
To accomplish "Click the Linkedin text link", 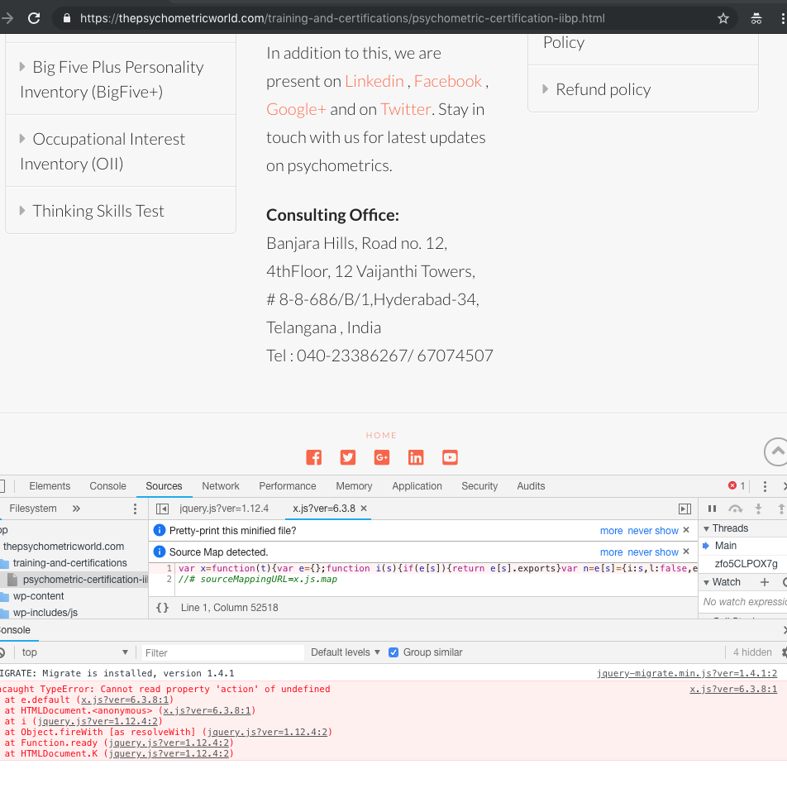I will pos(374,81).
